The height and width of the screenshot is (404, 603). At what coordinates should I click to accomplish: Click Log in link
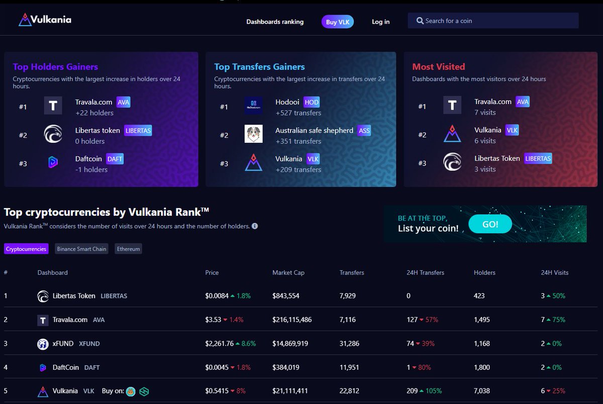point(380,22)
